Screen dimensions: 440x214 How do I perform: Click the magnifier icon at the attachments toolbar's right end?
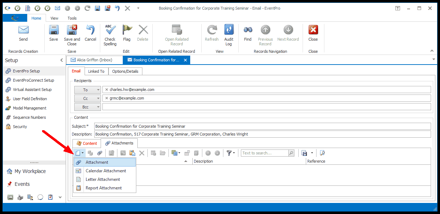tap(322, 153)
